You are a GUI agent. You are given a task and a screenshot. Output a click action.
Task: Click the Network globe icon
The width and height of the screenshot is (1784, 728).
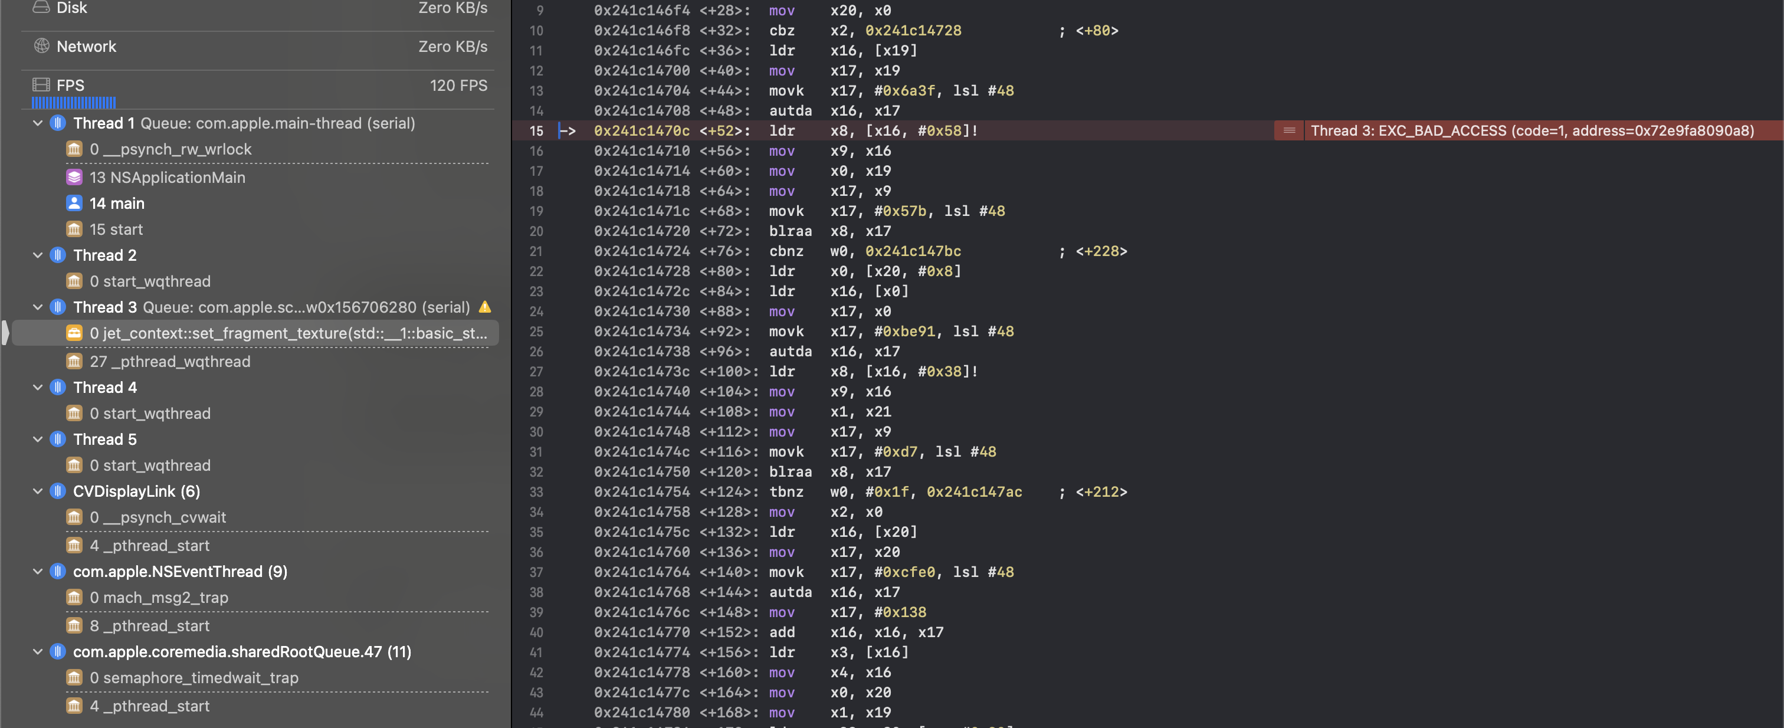click(x=41, y=45)
